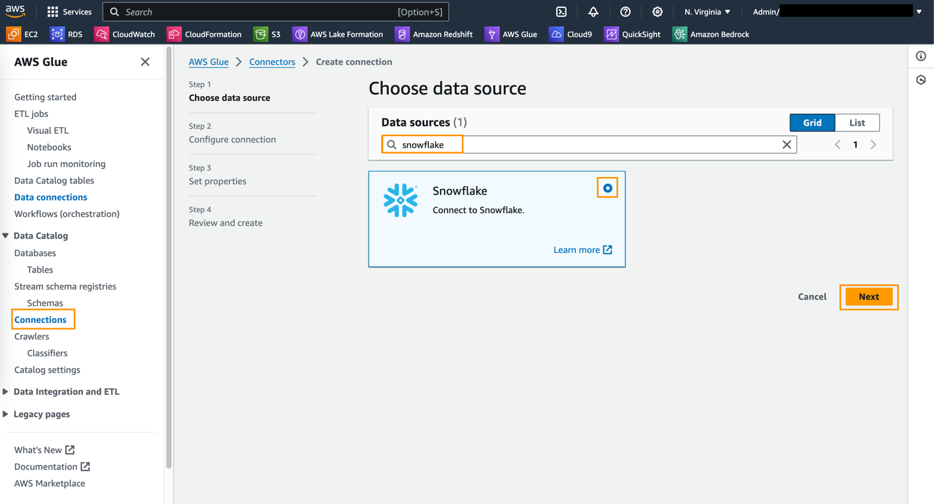
Task: Open Schemas in the sidebar
Action: pyautogui.click(x=45, y=303)
